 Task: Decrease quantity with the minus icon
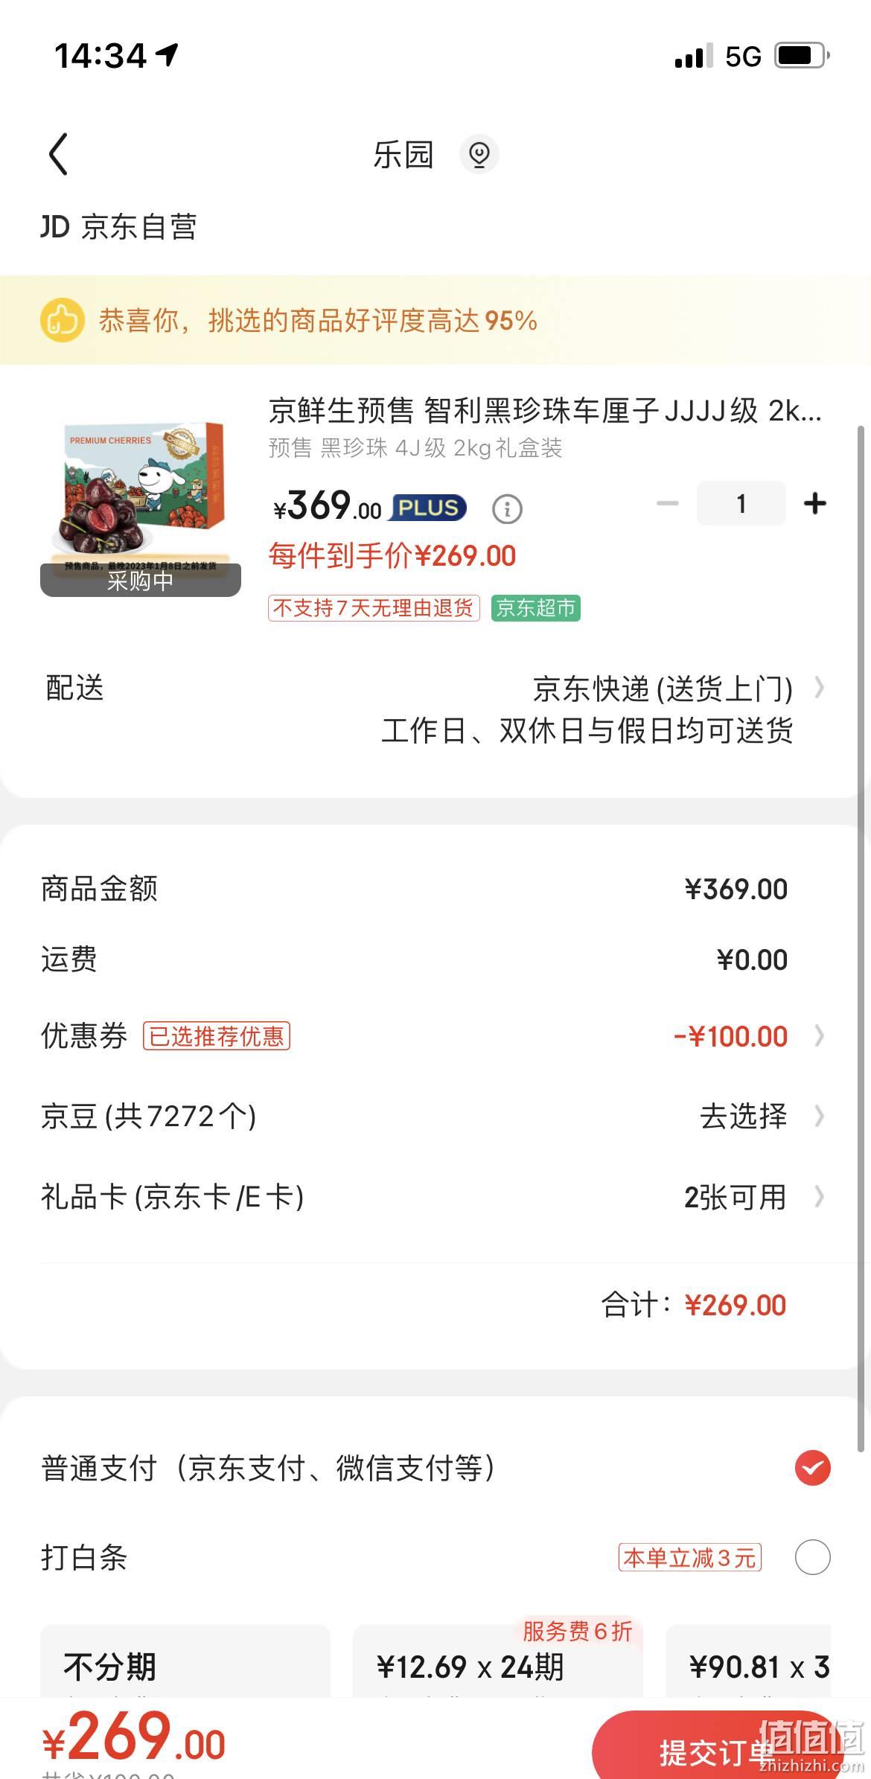click(x=668, y=504)
